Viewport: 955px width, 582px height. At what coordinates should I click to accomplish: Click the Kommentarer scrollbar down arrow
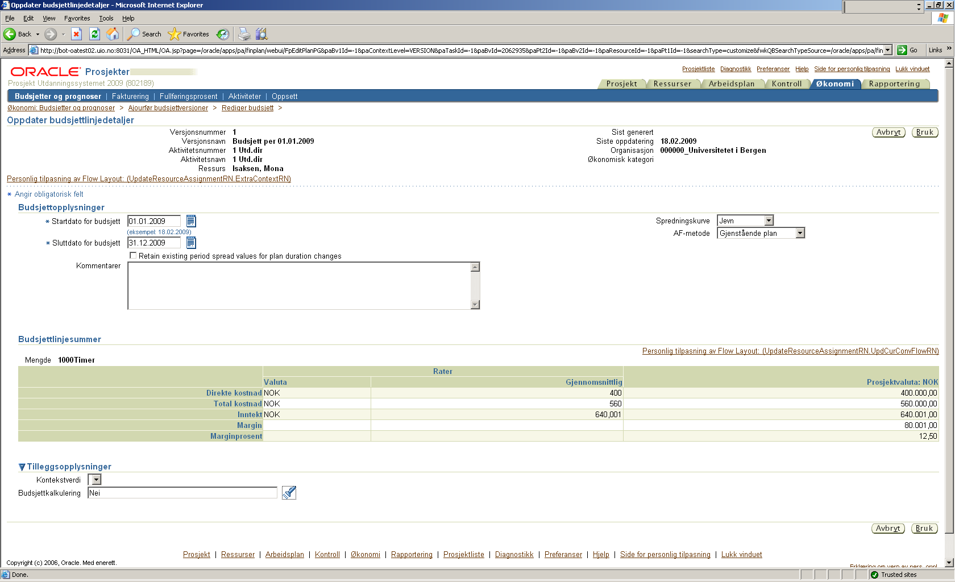tap(476, 305)
